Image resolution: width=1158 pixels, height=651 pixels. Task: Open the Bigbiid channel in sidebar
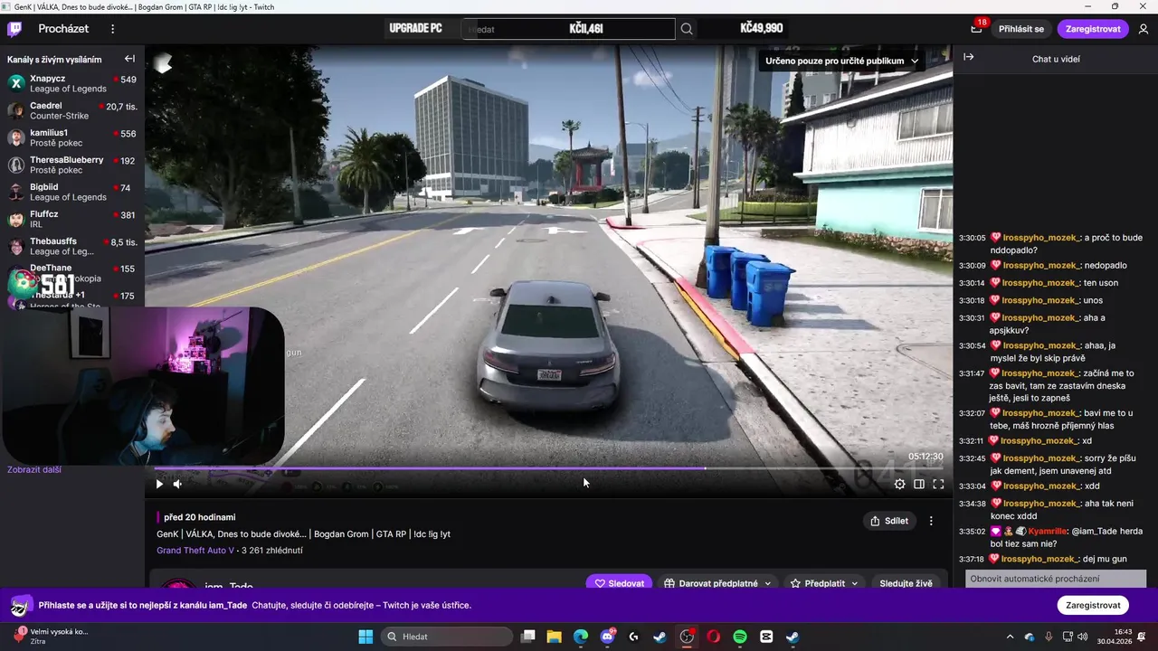(72, 192)
